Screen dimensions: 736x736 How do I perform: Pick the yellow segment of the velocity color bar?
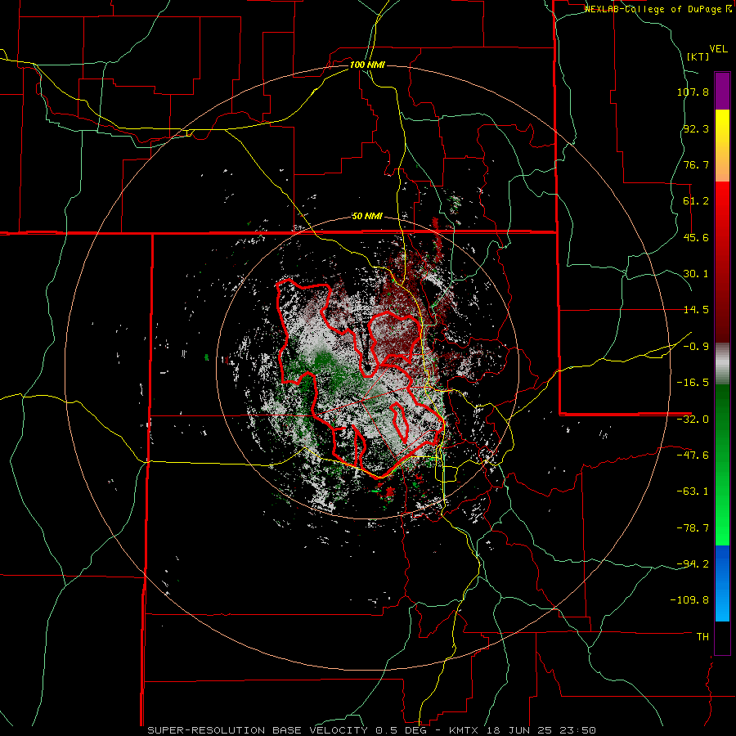[722, 146]
